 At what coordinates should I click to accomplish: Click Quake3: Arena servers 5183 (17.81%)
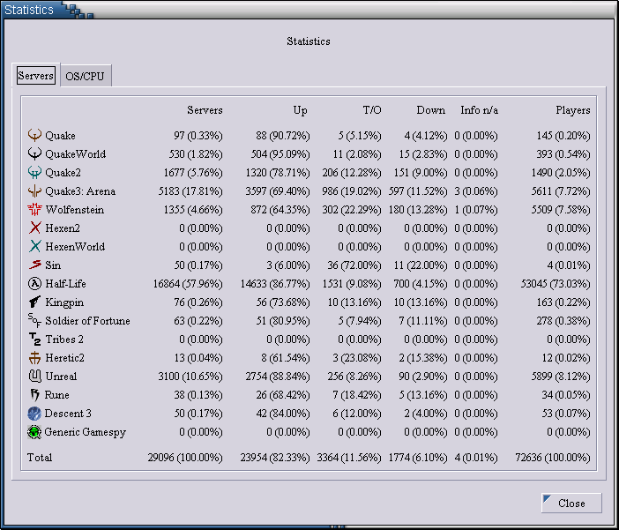click(x=190, y=191)
